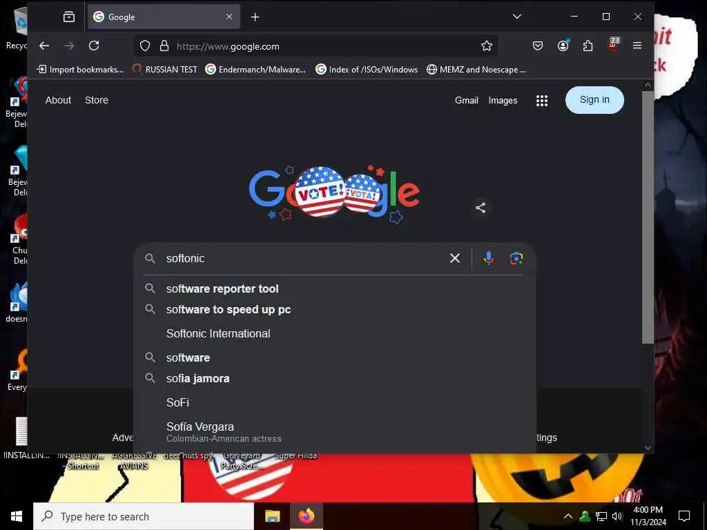Viewport: 707px width, 530px height.
Task: Click the network tray icon
Action: point(601,516)
